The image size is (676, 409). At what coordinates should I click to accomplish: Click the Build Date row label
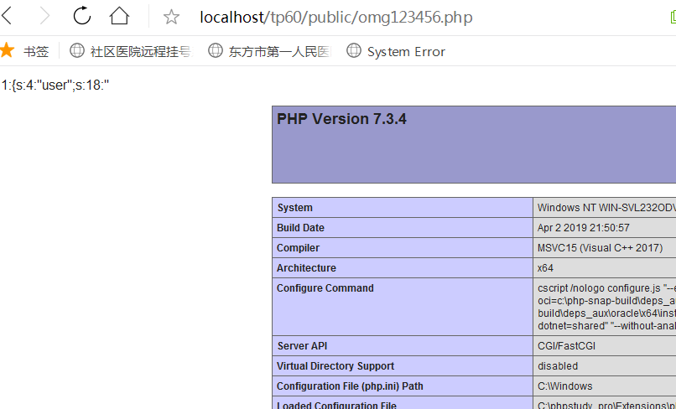pos(300,228)
